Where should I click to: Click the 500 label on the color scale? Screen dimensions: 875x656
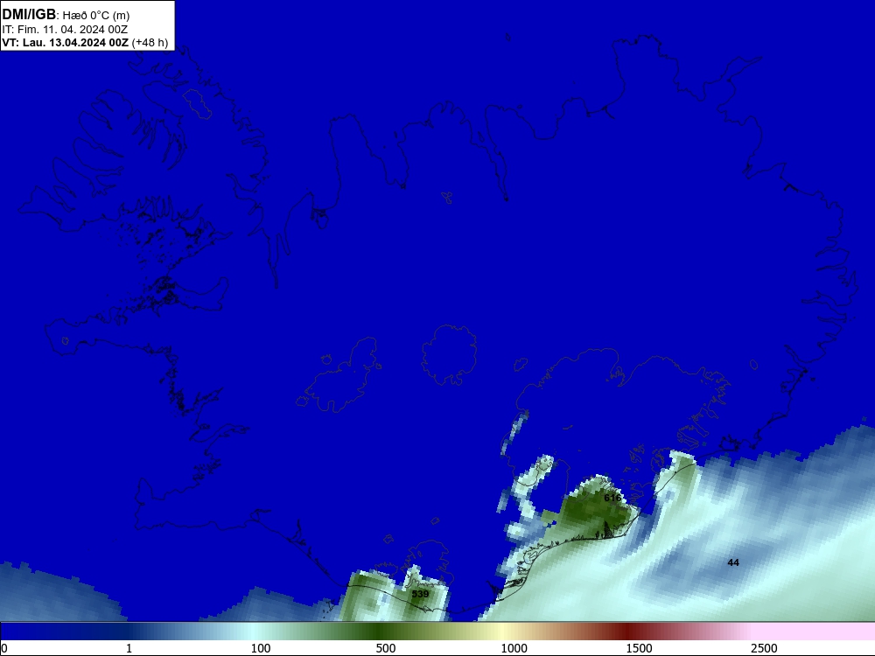tap(386, 648)
